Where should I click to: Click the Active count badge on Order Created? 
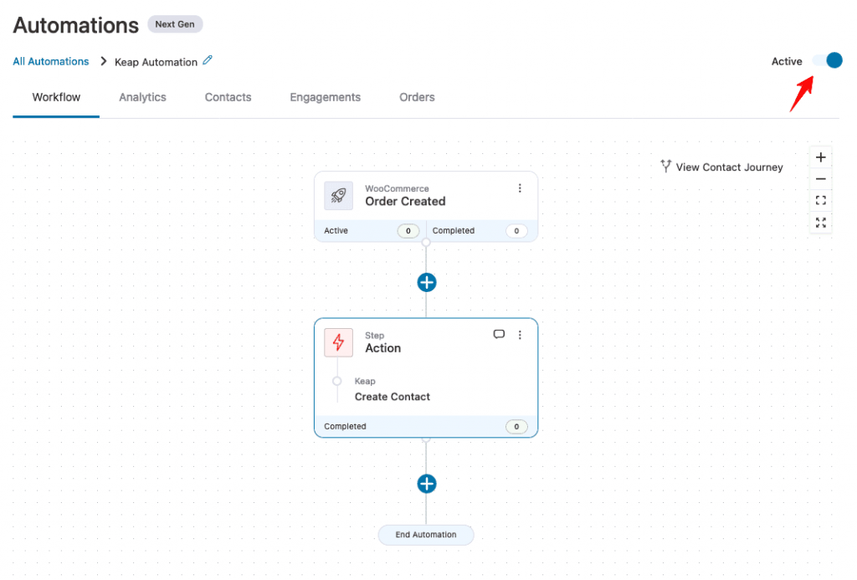408,231
